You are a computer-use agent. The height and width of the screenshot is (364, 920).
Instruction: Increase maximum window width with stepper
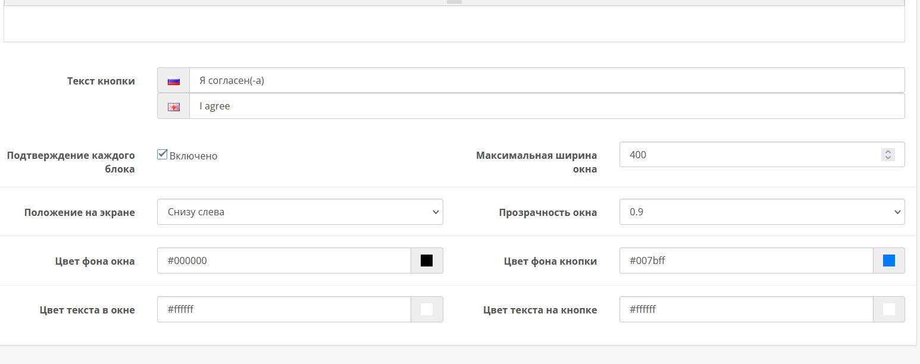pyautogui.click(x=888, y=152)
